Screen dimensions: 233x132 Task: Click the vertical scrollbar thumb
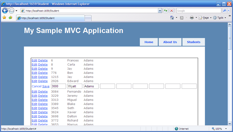click(x=230, y=38)
